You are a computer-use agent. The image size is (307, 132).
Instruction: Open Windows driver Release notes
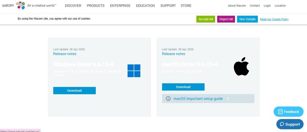[65, 54]
